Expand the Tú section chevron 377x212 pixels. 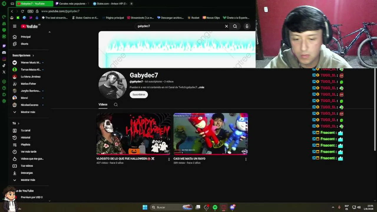point(18,123)
